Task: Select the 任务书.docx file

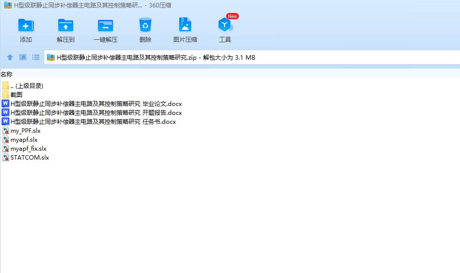Action: click(x=93, y=121)
